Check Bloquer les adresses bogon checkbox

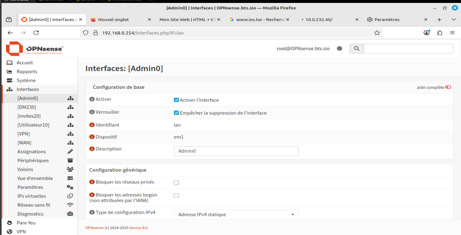coord(176,196)
